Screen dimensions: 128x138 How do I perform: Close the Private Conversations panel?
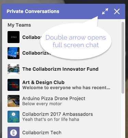point(117,12)
